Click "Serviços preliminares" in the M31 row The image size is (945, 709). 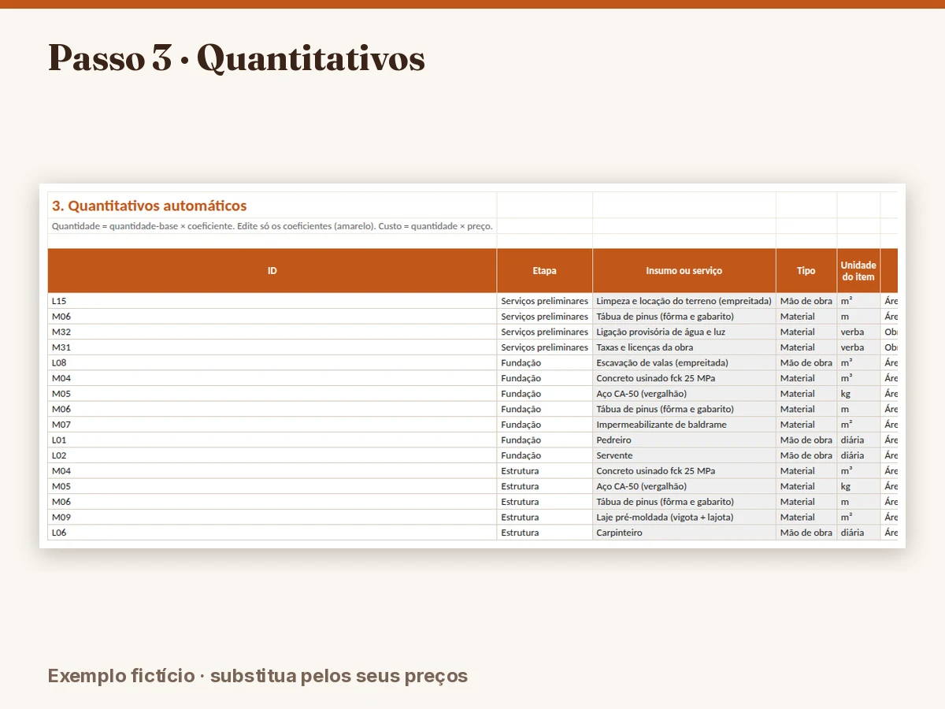(x=545, y=347)
